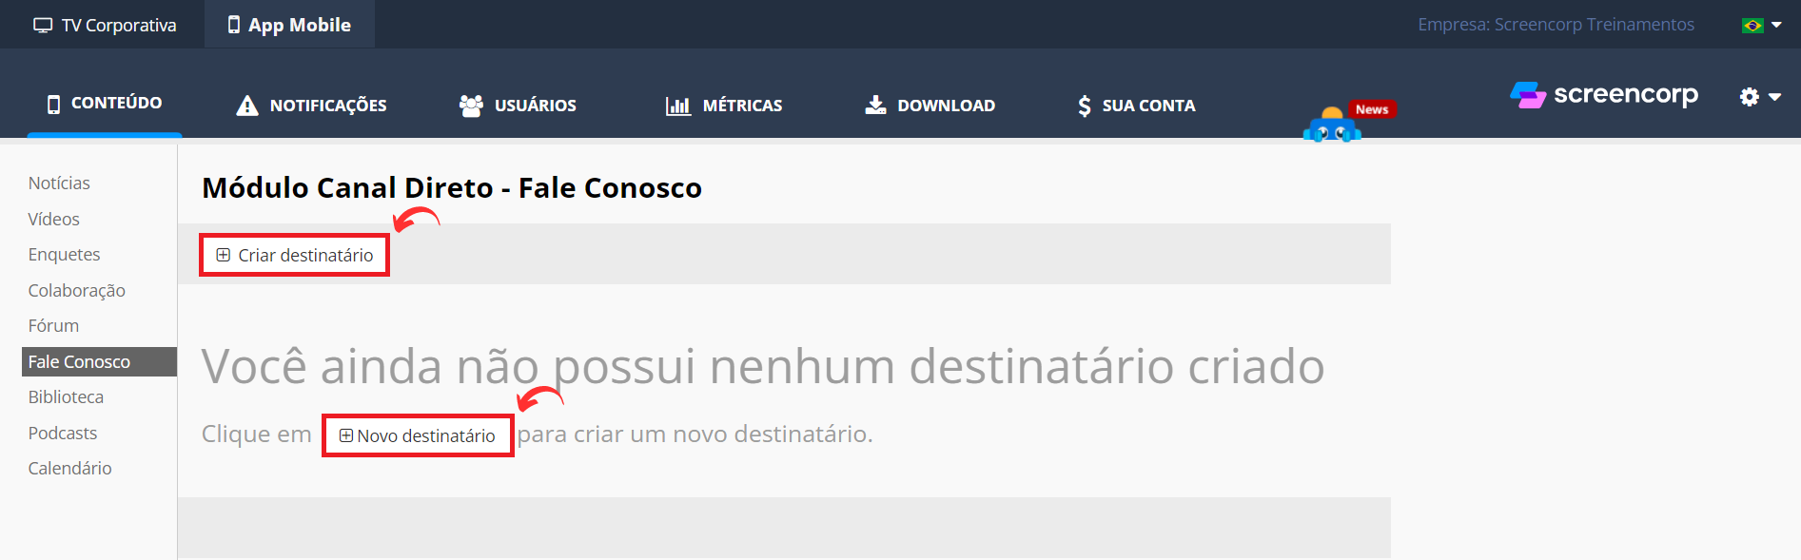
Task: Expand the language dropdown arrow
Action: (x=1776, y=26)
